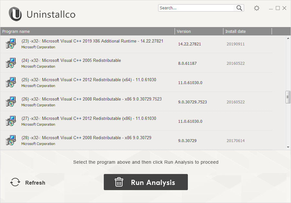Click version value 14.22.27821
This screenshot has width=291, height=203.
[189, 44]
